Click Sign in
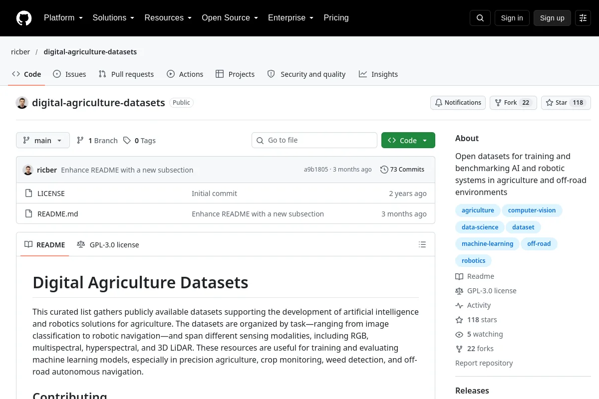 point(512,18)
